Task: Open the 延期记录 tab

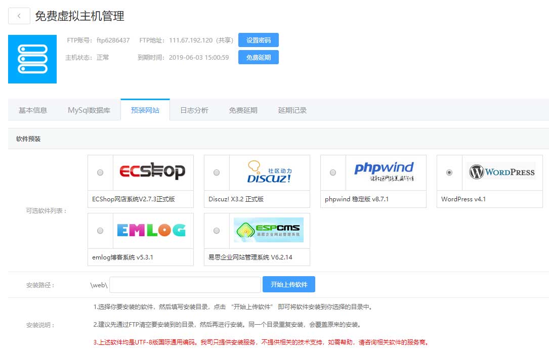Action: point(292,110)
